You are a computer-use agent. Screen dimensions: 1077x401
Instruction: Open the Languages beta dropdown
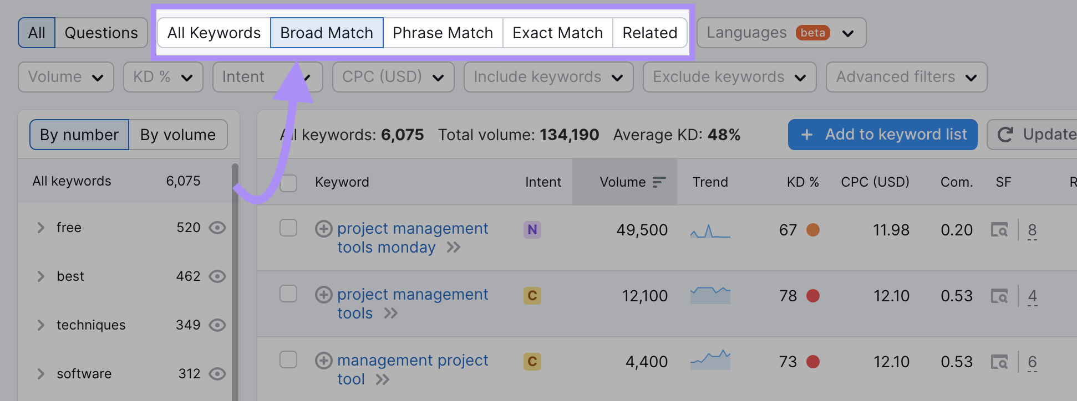pos(780,33)
